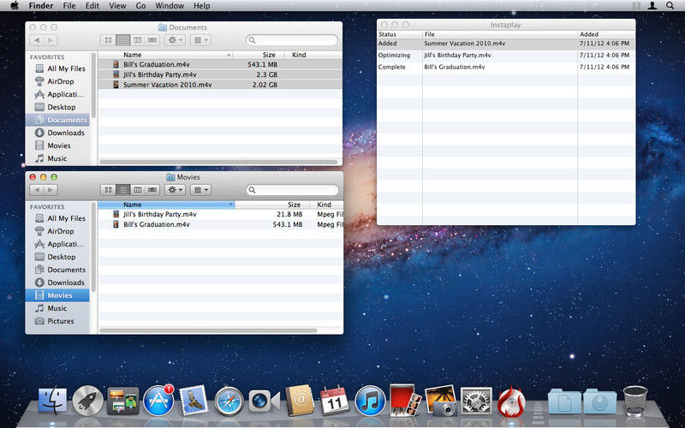Open Launchpad rocket icon in Dock
The height and width of the screenshot is (428, 685).
coord(87,401)
